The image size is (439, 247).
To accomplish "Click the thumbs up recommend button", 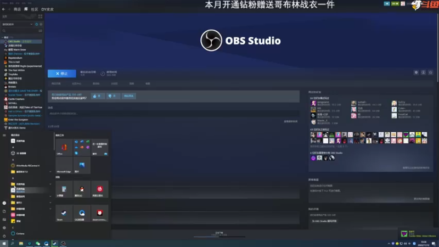I will [x=98, y=96].
